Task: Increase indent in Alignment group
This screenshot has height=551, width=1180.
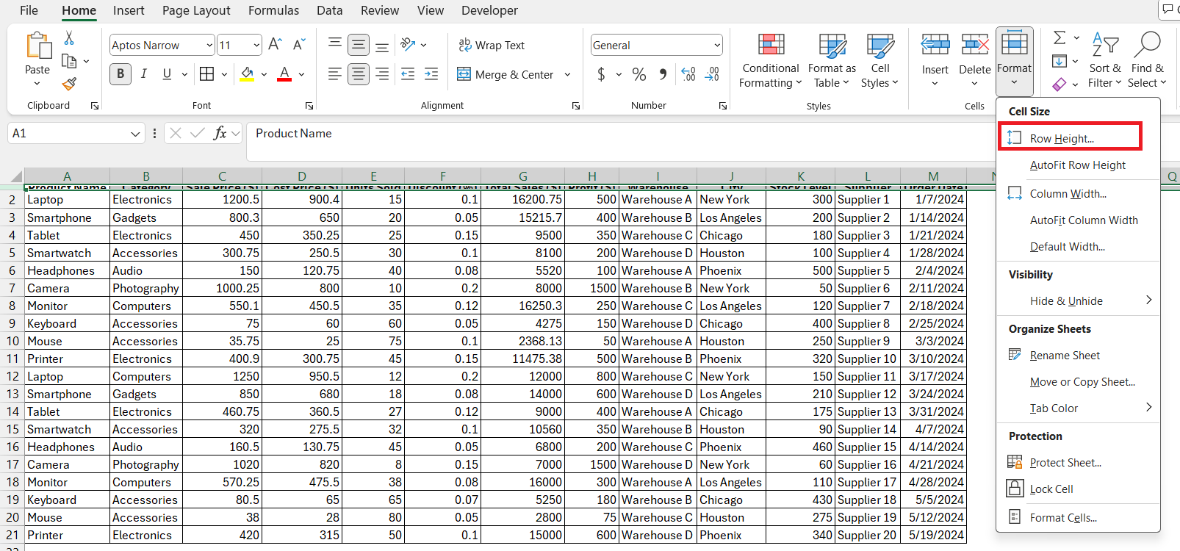Action: tap(431, 74)
